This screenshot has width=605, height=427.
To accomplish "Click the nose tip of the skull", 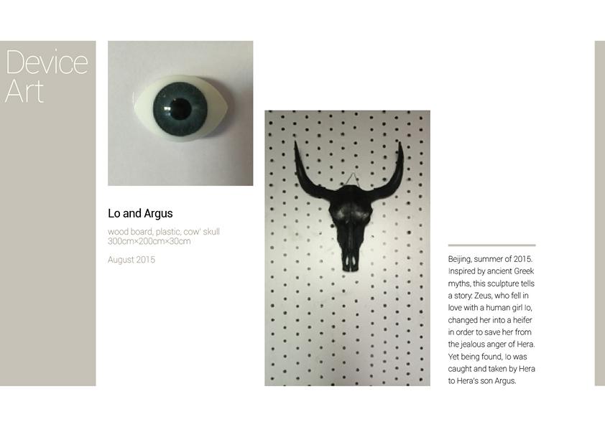I will 352,263.
